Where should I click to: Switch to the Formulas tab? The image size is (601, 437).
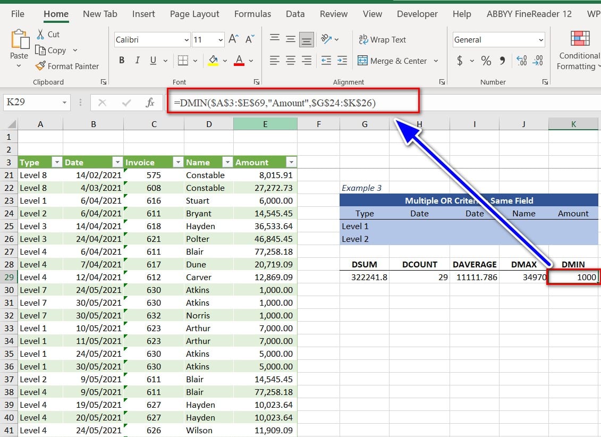click(x=252, y=14)
